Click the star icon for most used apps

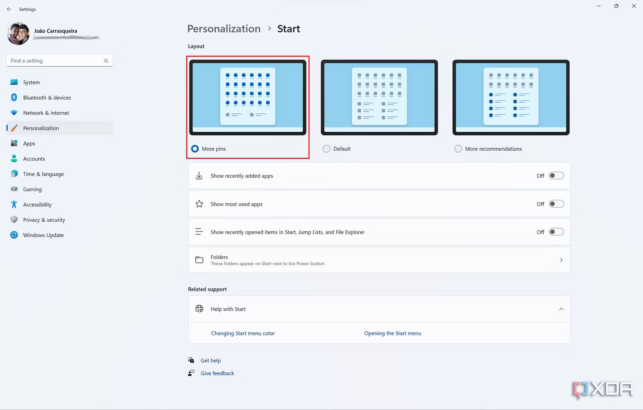[199, 204]
